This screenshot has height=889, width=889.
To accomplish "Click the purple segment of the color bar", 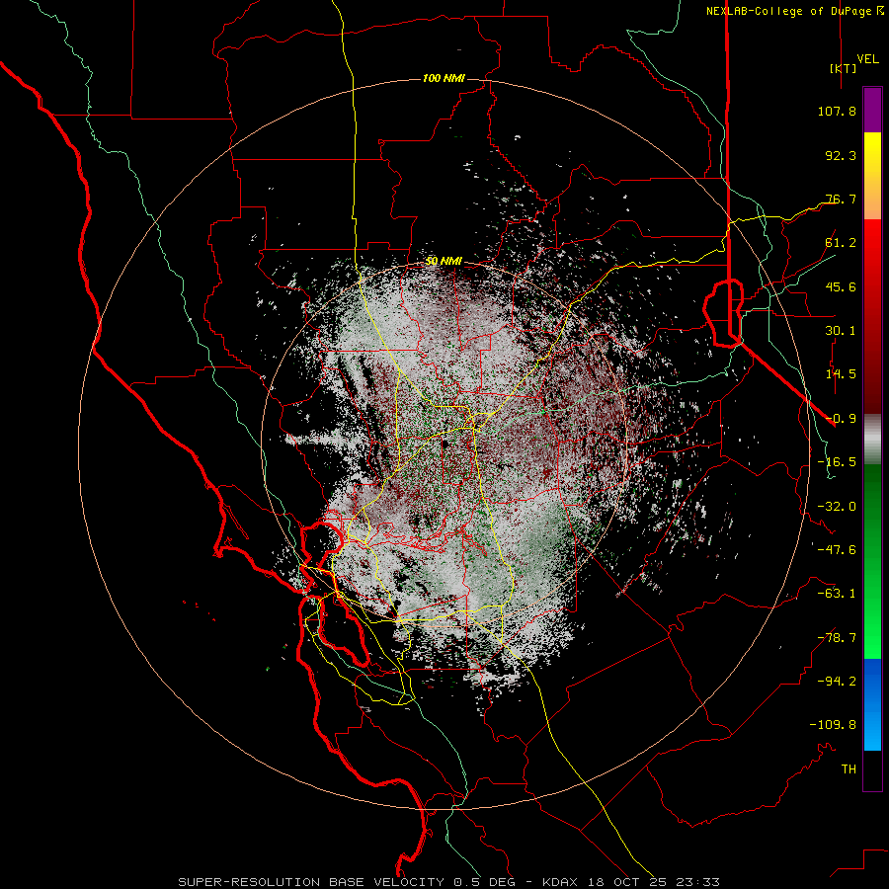I will (x=872, y=110).
